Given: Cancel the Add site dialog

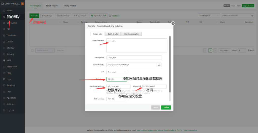Looking at the screenshot, I should pos(155,108).
